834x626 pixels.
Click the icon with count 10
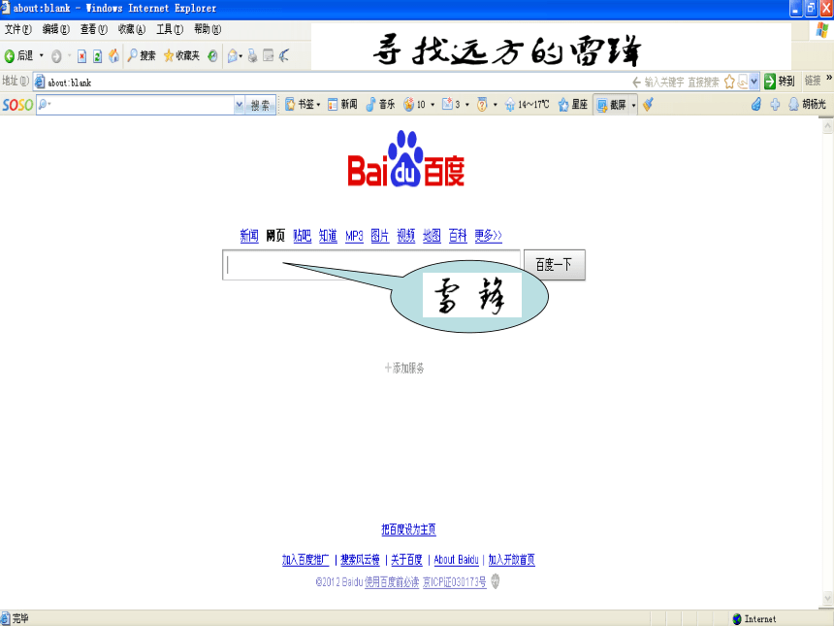408,105
